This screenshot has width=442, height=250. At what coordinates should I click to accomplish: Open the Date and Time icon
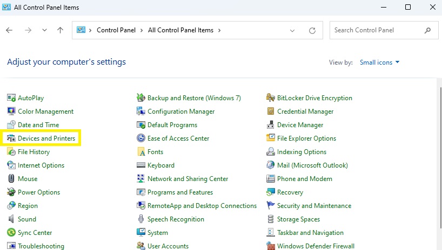tap(11, 125)
